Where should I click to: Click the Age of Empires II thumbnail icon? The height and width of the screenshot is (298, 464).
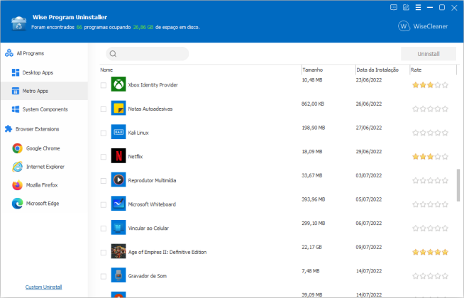point(118,251)
